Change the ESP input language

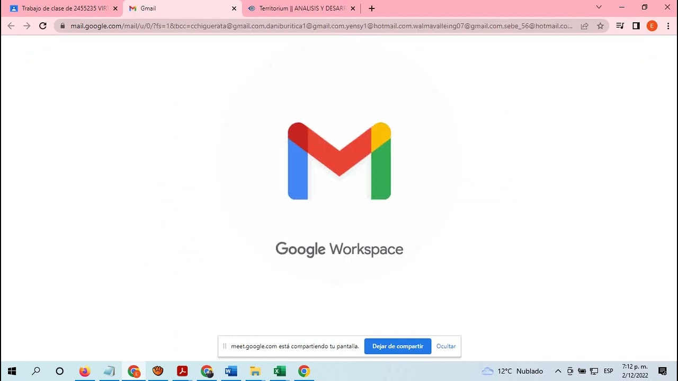point(609,371)
